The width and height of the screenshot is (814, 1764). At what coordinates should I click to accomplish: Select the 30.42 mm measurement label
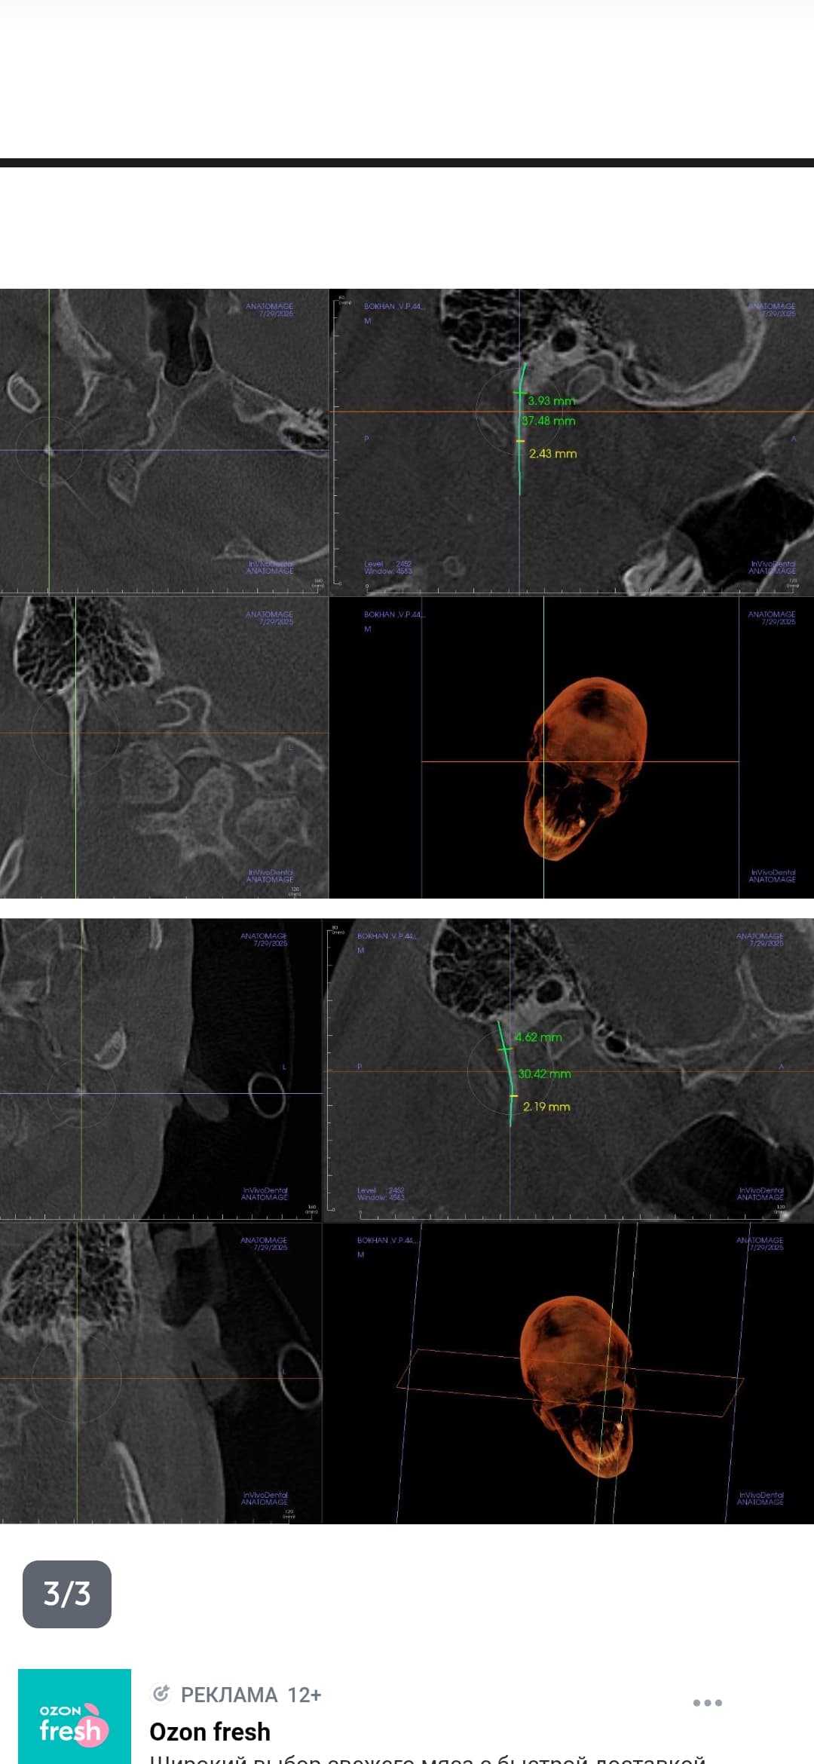[544, 1073]
